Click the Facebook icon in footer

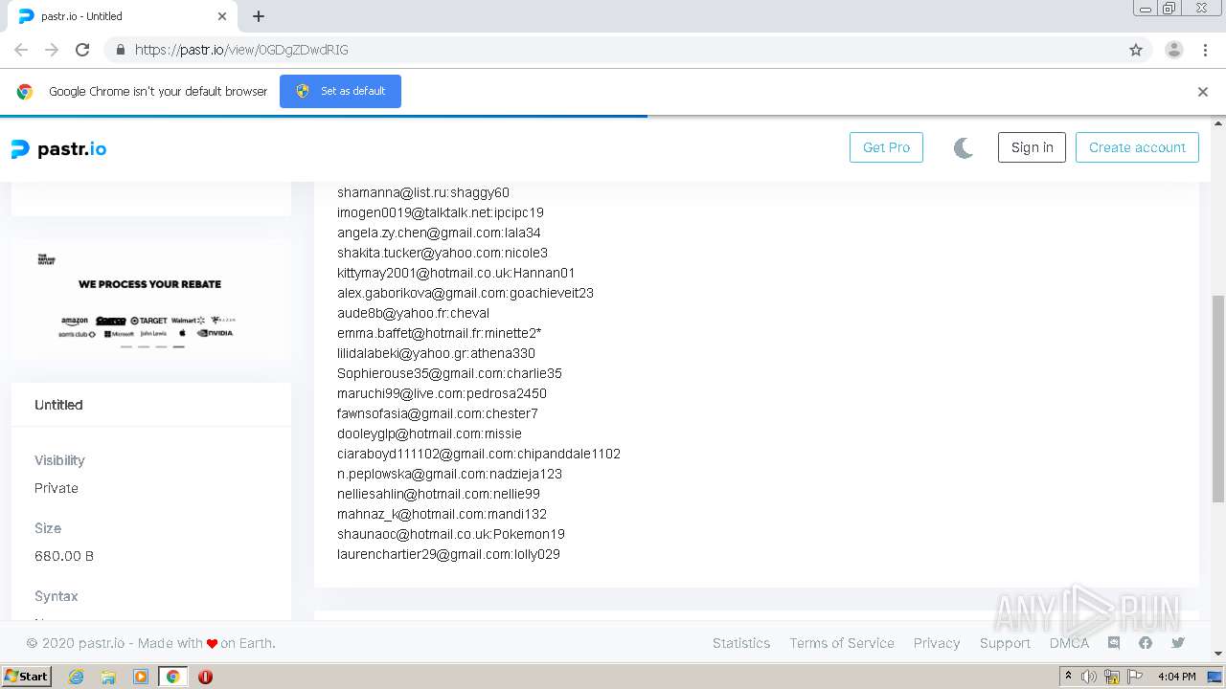[1146, 643]
